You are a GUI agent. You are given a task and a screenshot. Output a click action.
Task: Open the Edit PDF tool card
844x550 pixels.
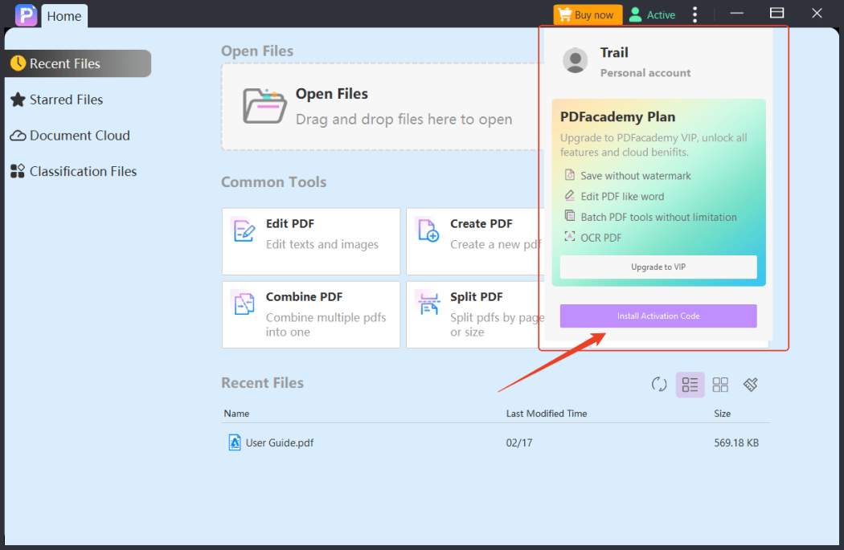311,242
